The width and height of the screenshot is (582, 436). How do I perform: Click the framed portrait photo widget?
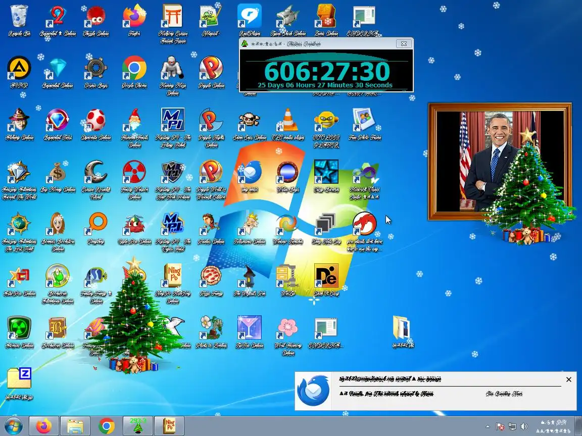click(500, 161)
